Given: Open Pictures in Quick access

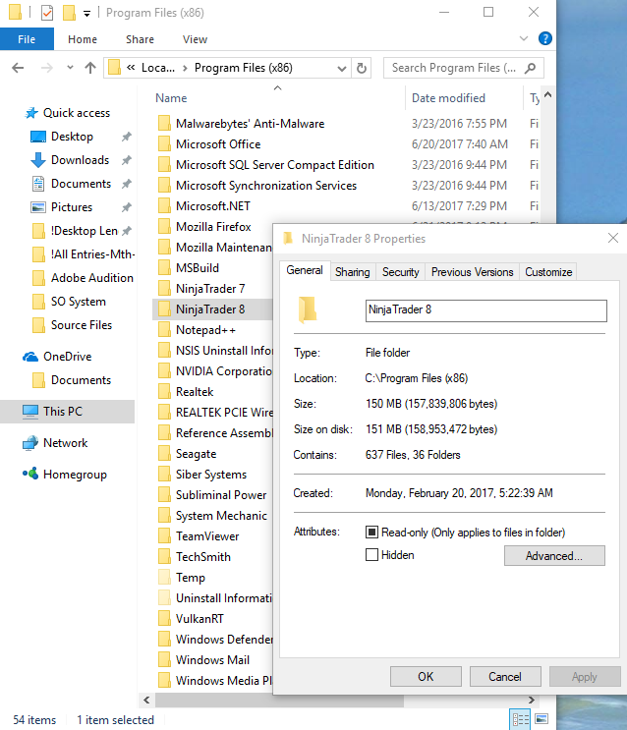Looking at the screenshot, I should [x=72, y=207].
